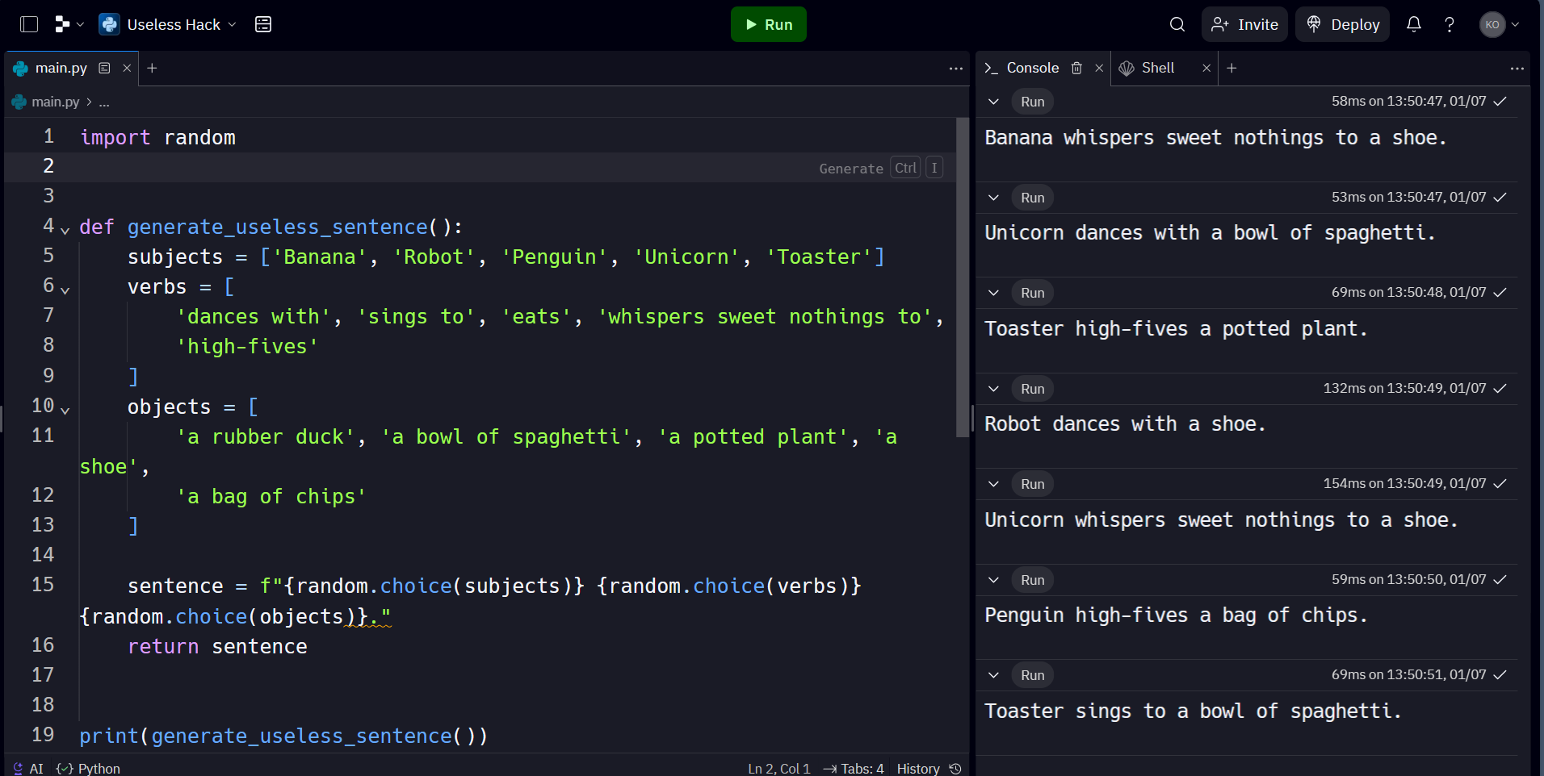Open the search magnifier icon
The height and width of the screenshot is (776, 1544).
point(1177,24)
